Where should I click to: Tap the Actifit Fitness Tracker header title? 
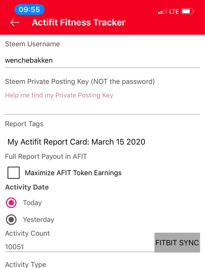[78, 22]
